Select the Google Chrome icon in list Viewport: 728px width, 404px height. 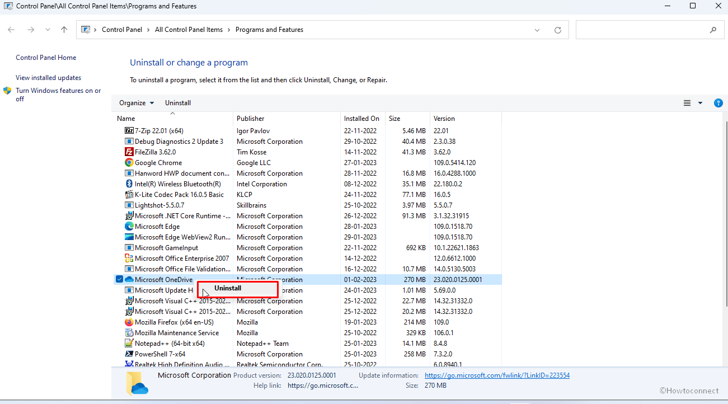129,163
